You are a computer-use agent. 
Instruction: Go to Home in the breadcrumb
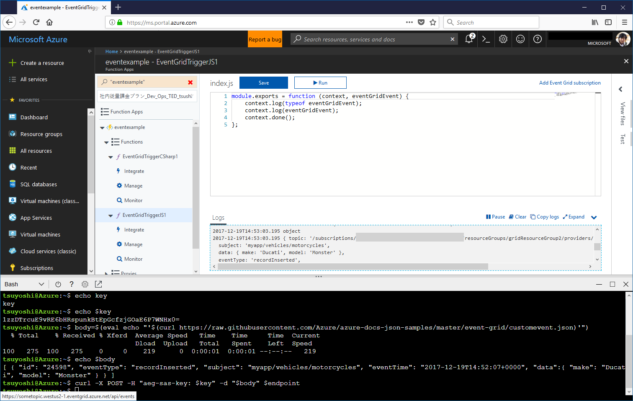pyautogui.click(x=112, y=51)
